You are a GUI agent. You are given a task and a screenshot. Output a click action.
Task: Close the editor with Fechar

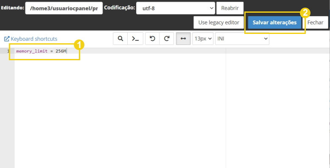click(315, 22)
